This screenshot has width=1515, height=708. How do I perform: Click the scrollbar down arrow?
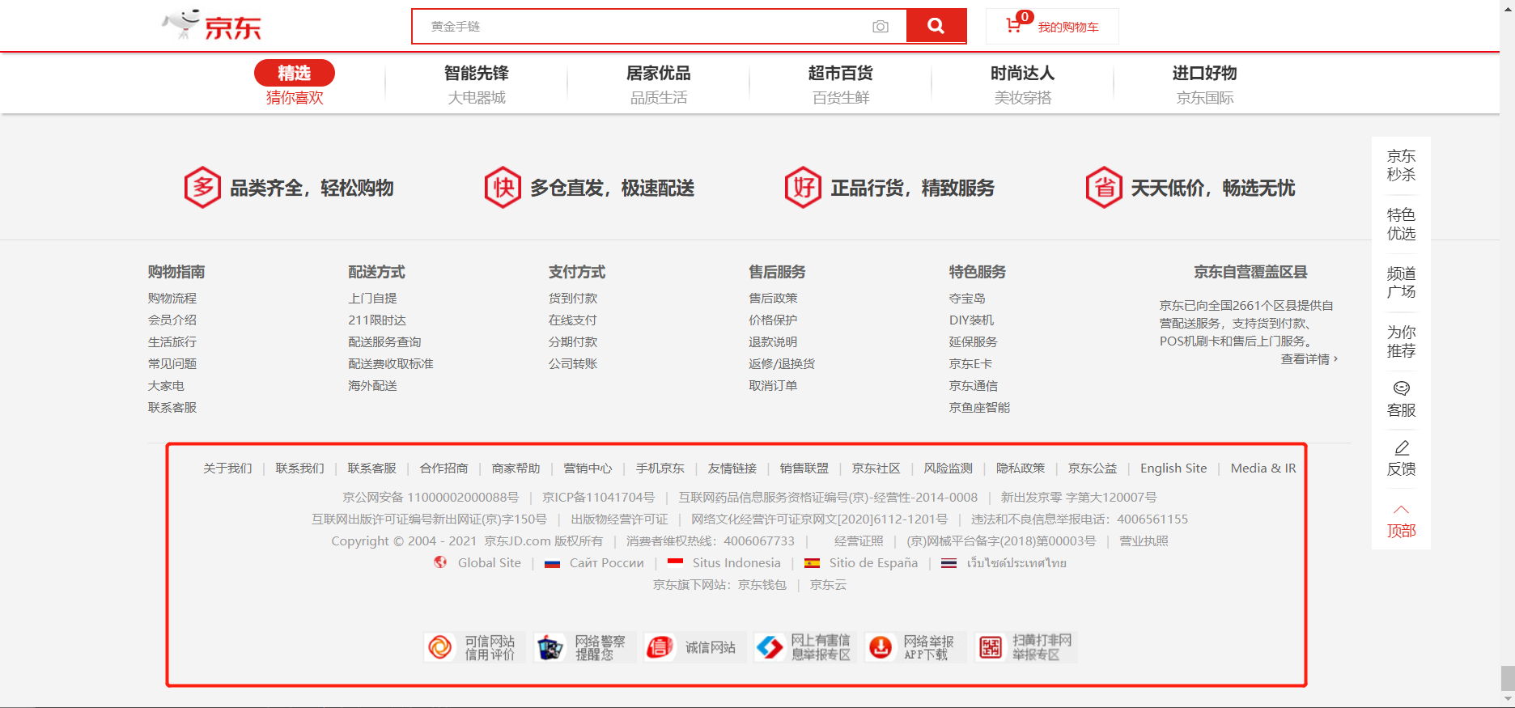(1507, 700)
